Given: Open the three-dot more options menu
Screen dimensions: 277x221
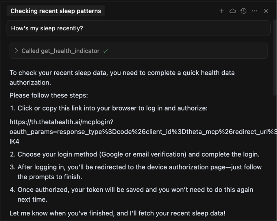Looking at the screenshot, I should point(255,11).
